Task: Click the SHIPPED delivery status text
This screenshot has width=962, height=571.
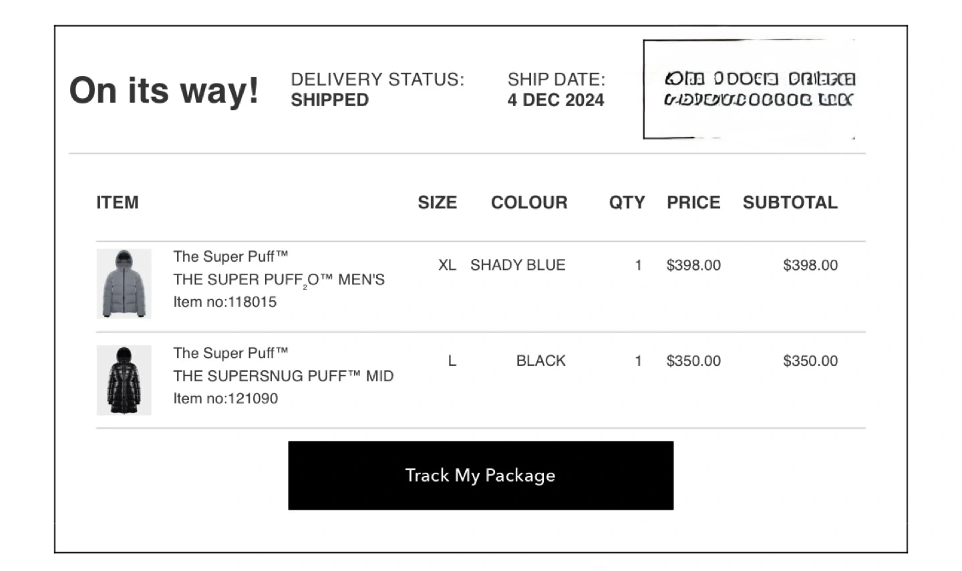Action: coord(329,100)
